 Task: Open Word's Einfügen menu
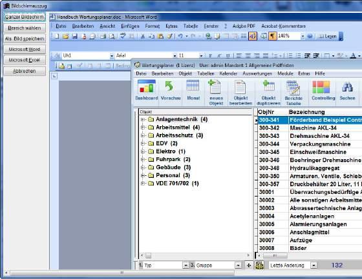point(130,26)
